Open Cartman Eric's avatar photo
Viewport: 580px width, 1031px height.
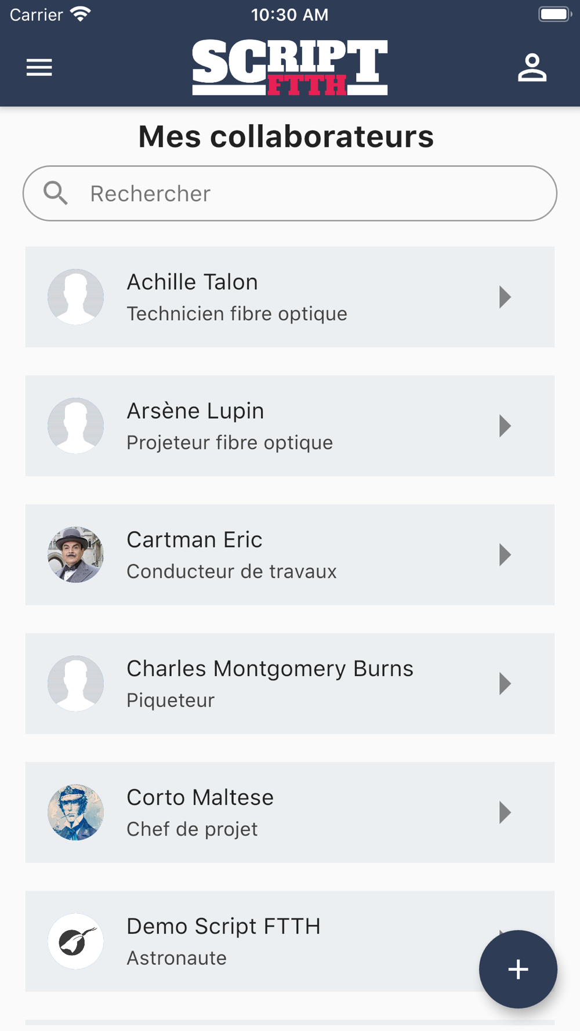pos(75,555)
